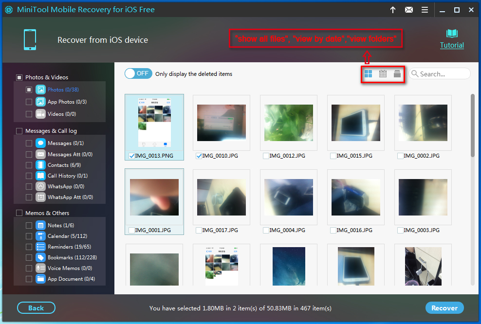Viewport: 481px width, 324px height.
Task: Click the Back button
Action: 36,308
